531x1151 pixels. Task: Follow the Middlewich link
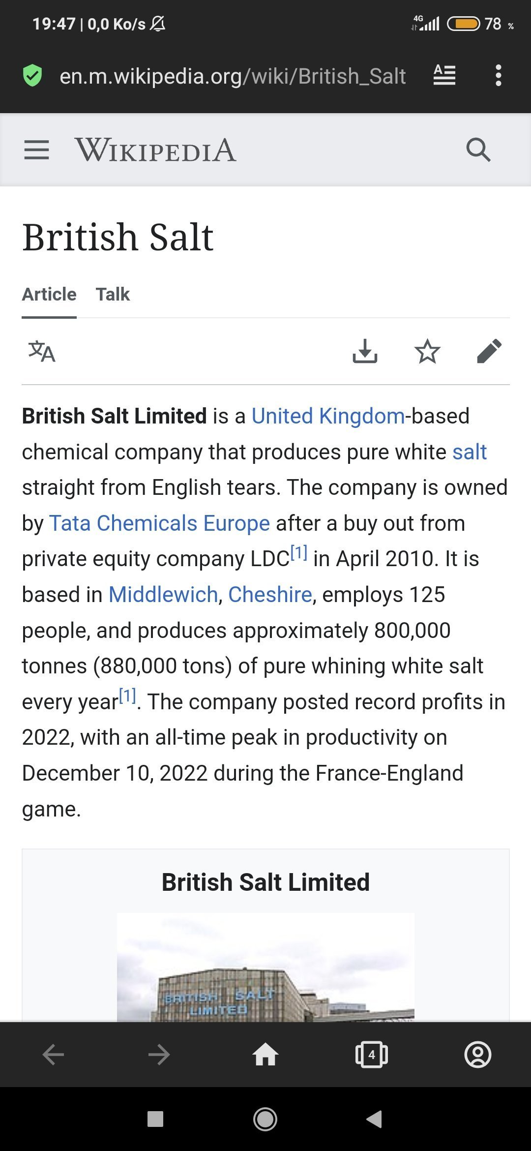coord(163,595)
